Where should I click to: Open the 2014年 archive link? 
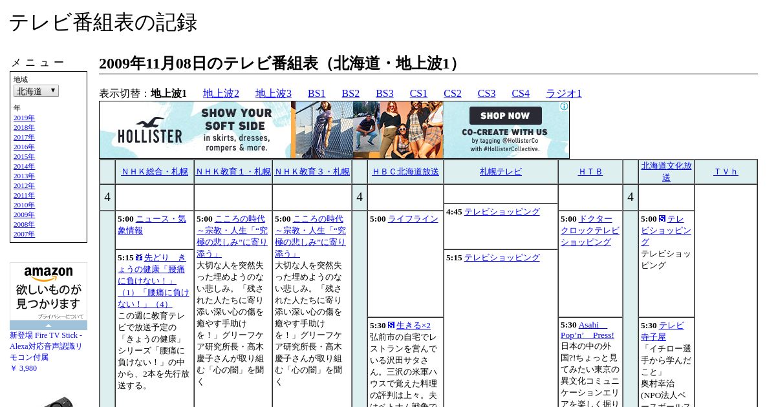24,166
